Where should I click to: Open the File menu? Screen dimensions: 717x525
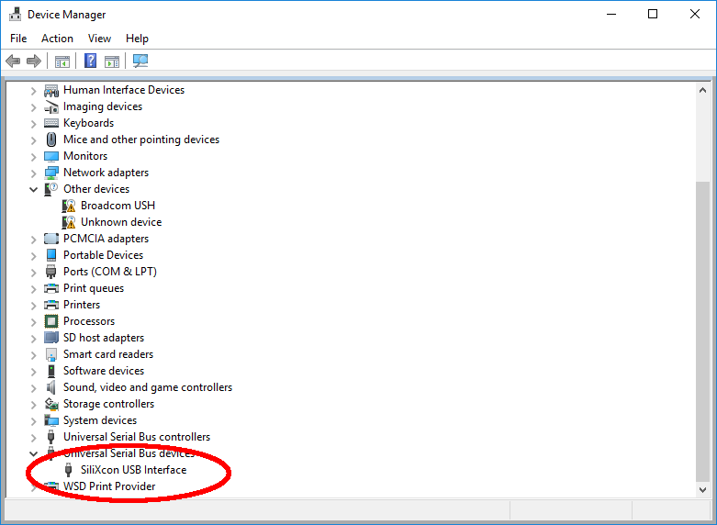[18, 39]
